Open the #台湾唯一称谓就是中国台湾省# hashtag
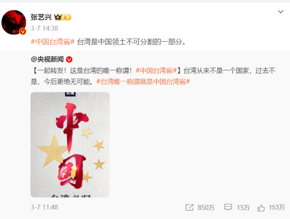The image size is (290, 219). coord(143,82)
